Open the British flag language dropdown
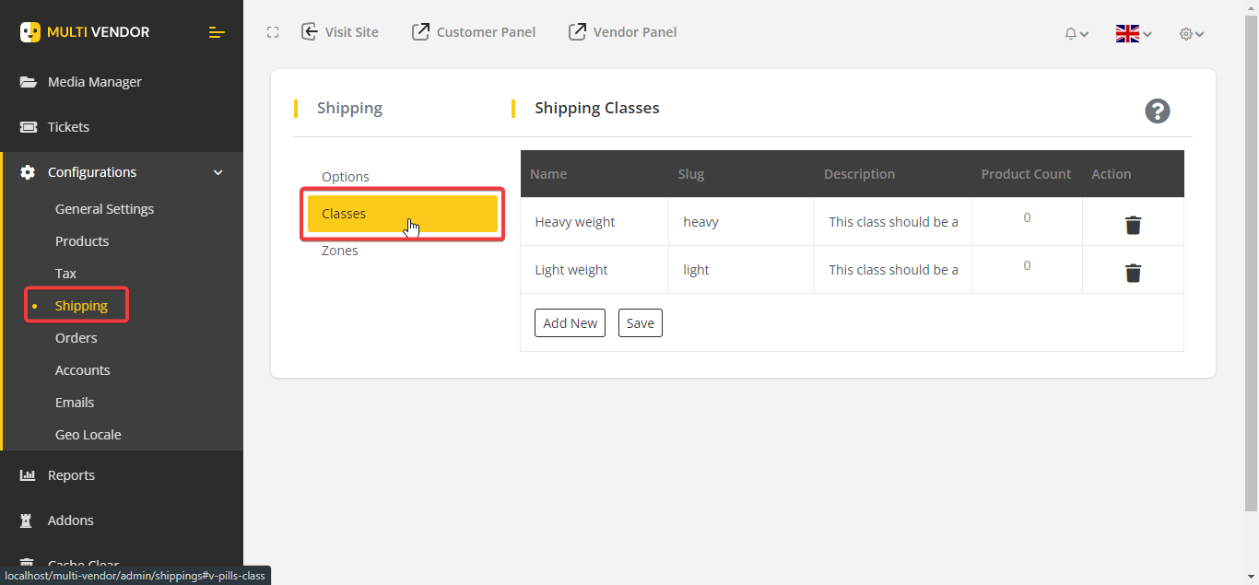The width and height of the screenshot is (1259, 585). pyautogui.click(x=1132, y=33)
